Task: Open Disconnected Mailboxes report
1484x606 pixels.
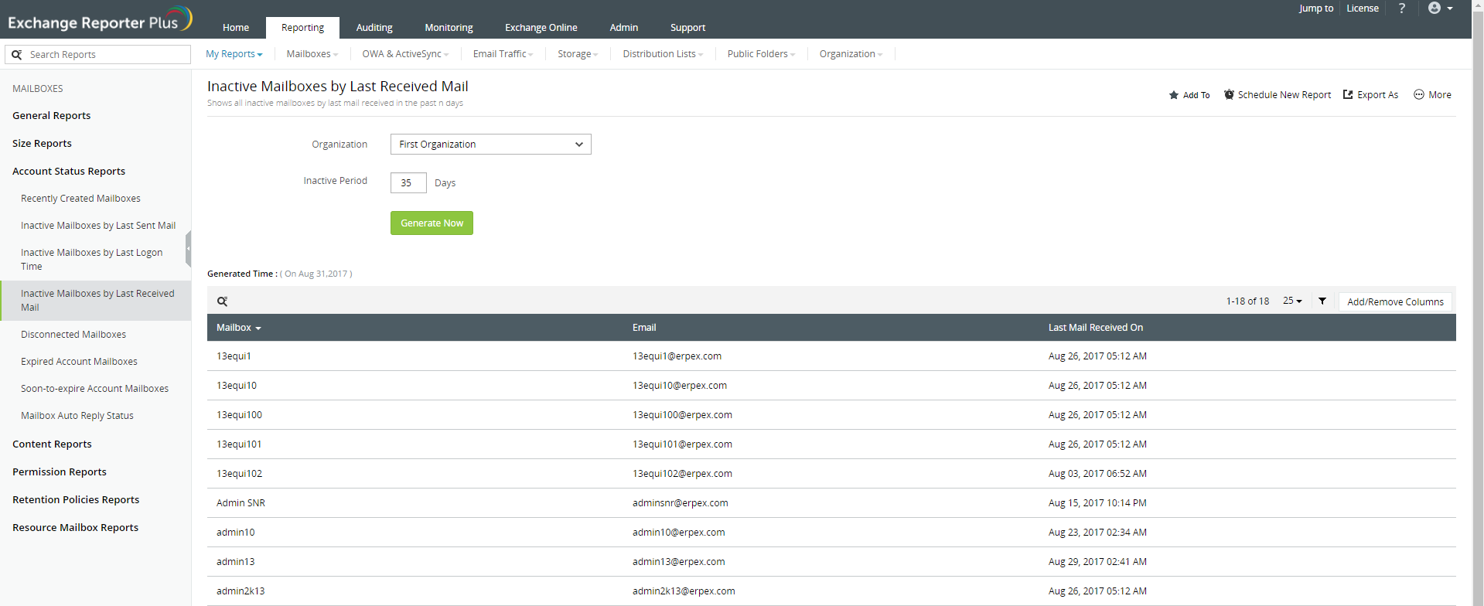Action: click(73, 335)
